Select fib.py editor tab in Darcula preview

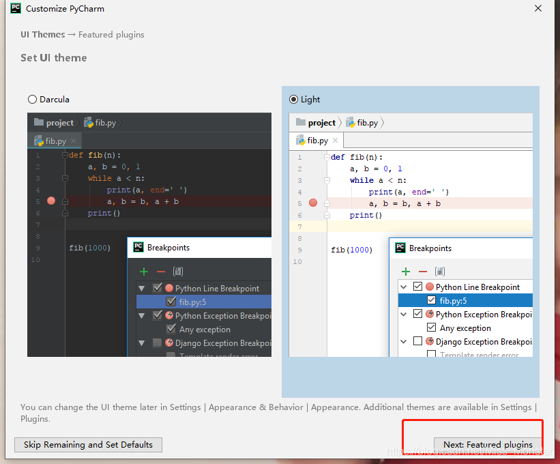55,141
